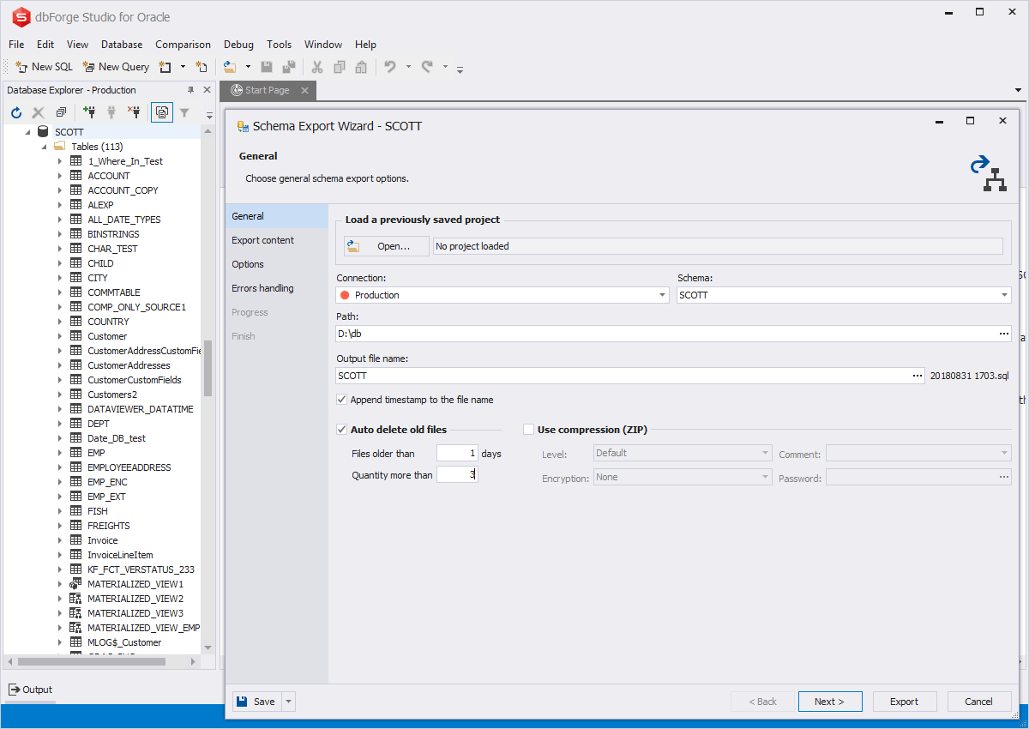Click the Output file name ellipsis button
The height and width of the screenshot is (729, 1029).
coord(918,376)
